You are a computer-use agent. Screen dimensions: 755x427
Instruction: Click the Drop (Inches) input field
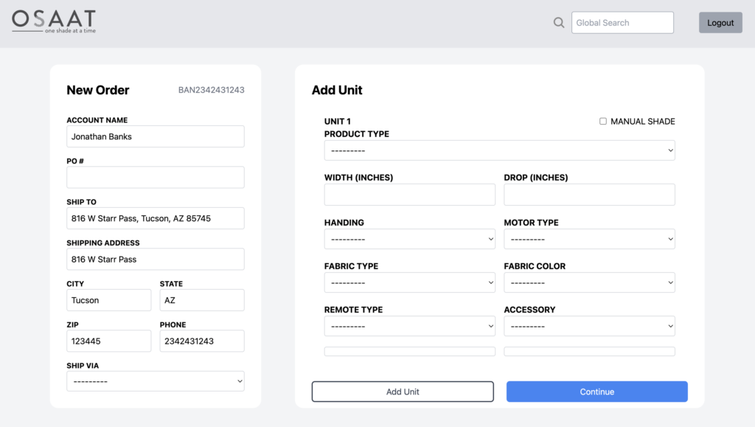click(x=589, y=195)
